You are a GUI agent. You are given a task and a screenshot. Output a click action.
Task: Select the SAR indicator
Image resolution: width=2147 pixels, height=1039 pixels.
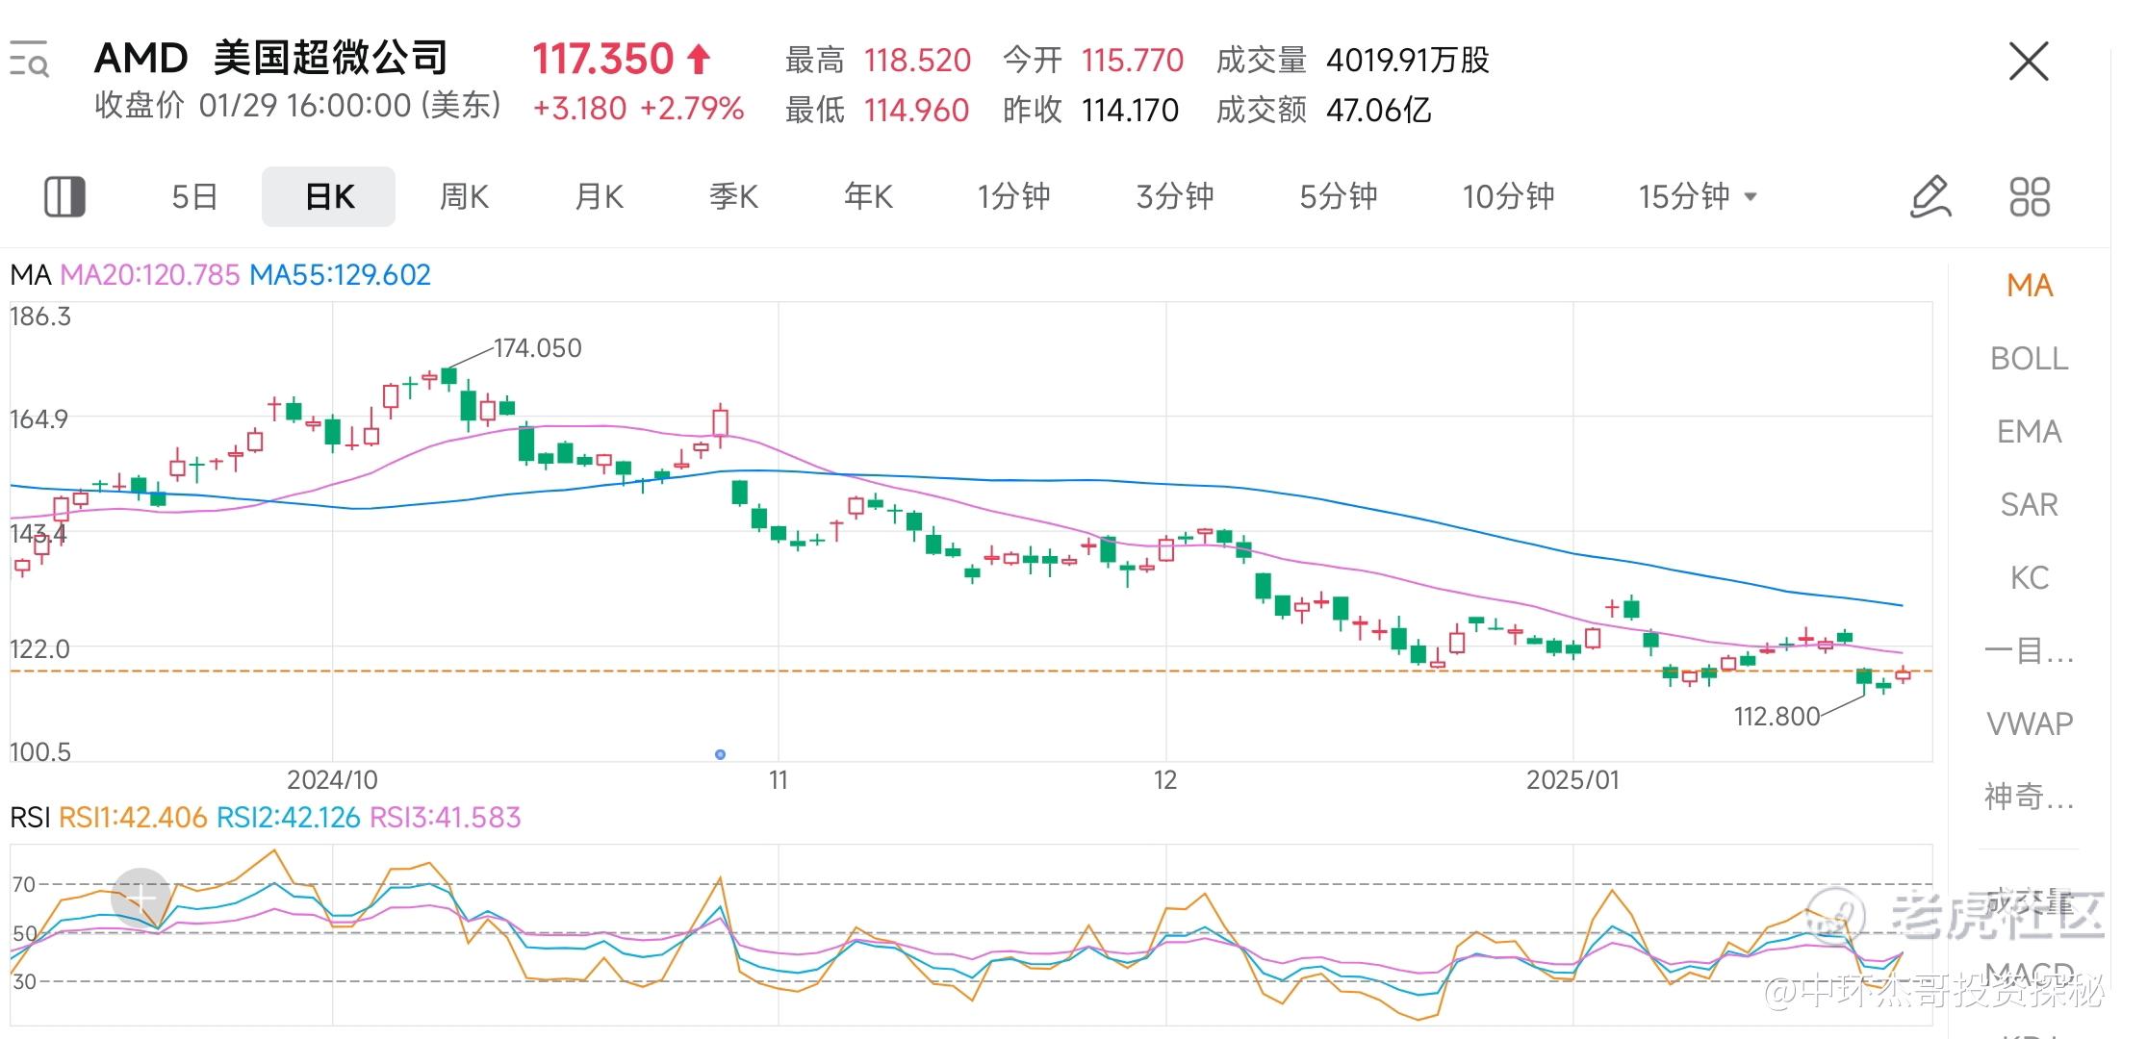click(x=2030, y=504)
